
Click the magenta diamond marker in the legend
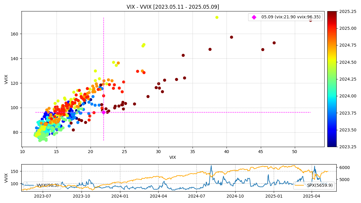tap(254, 17)
